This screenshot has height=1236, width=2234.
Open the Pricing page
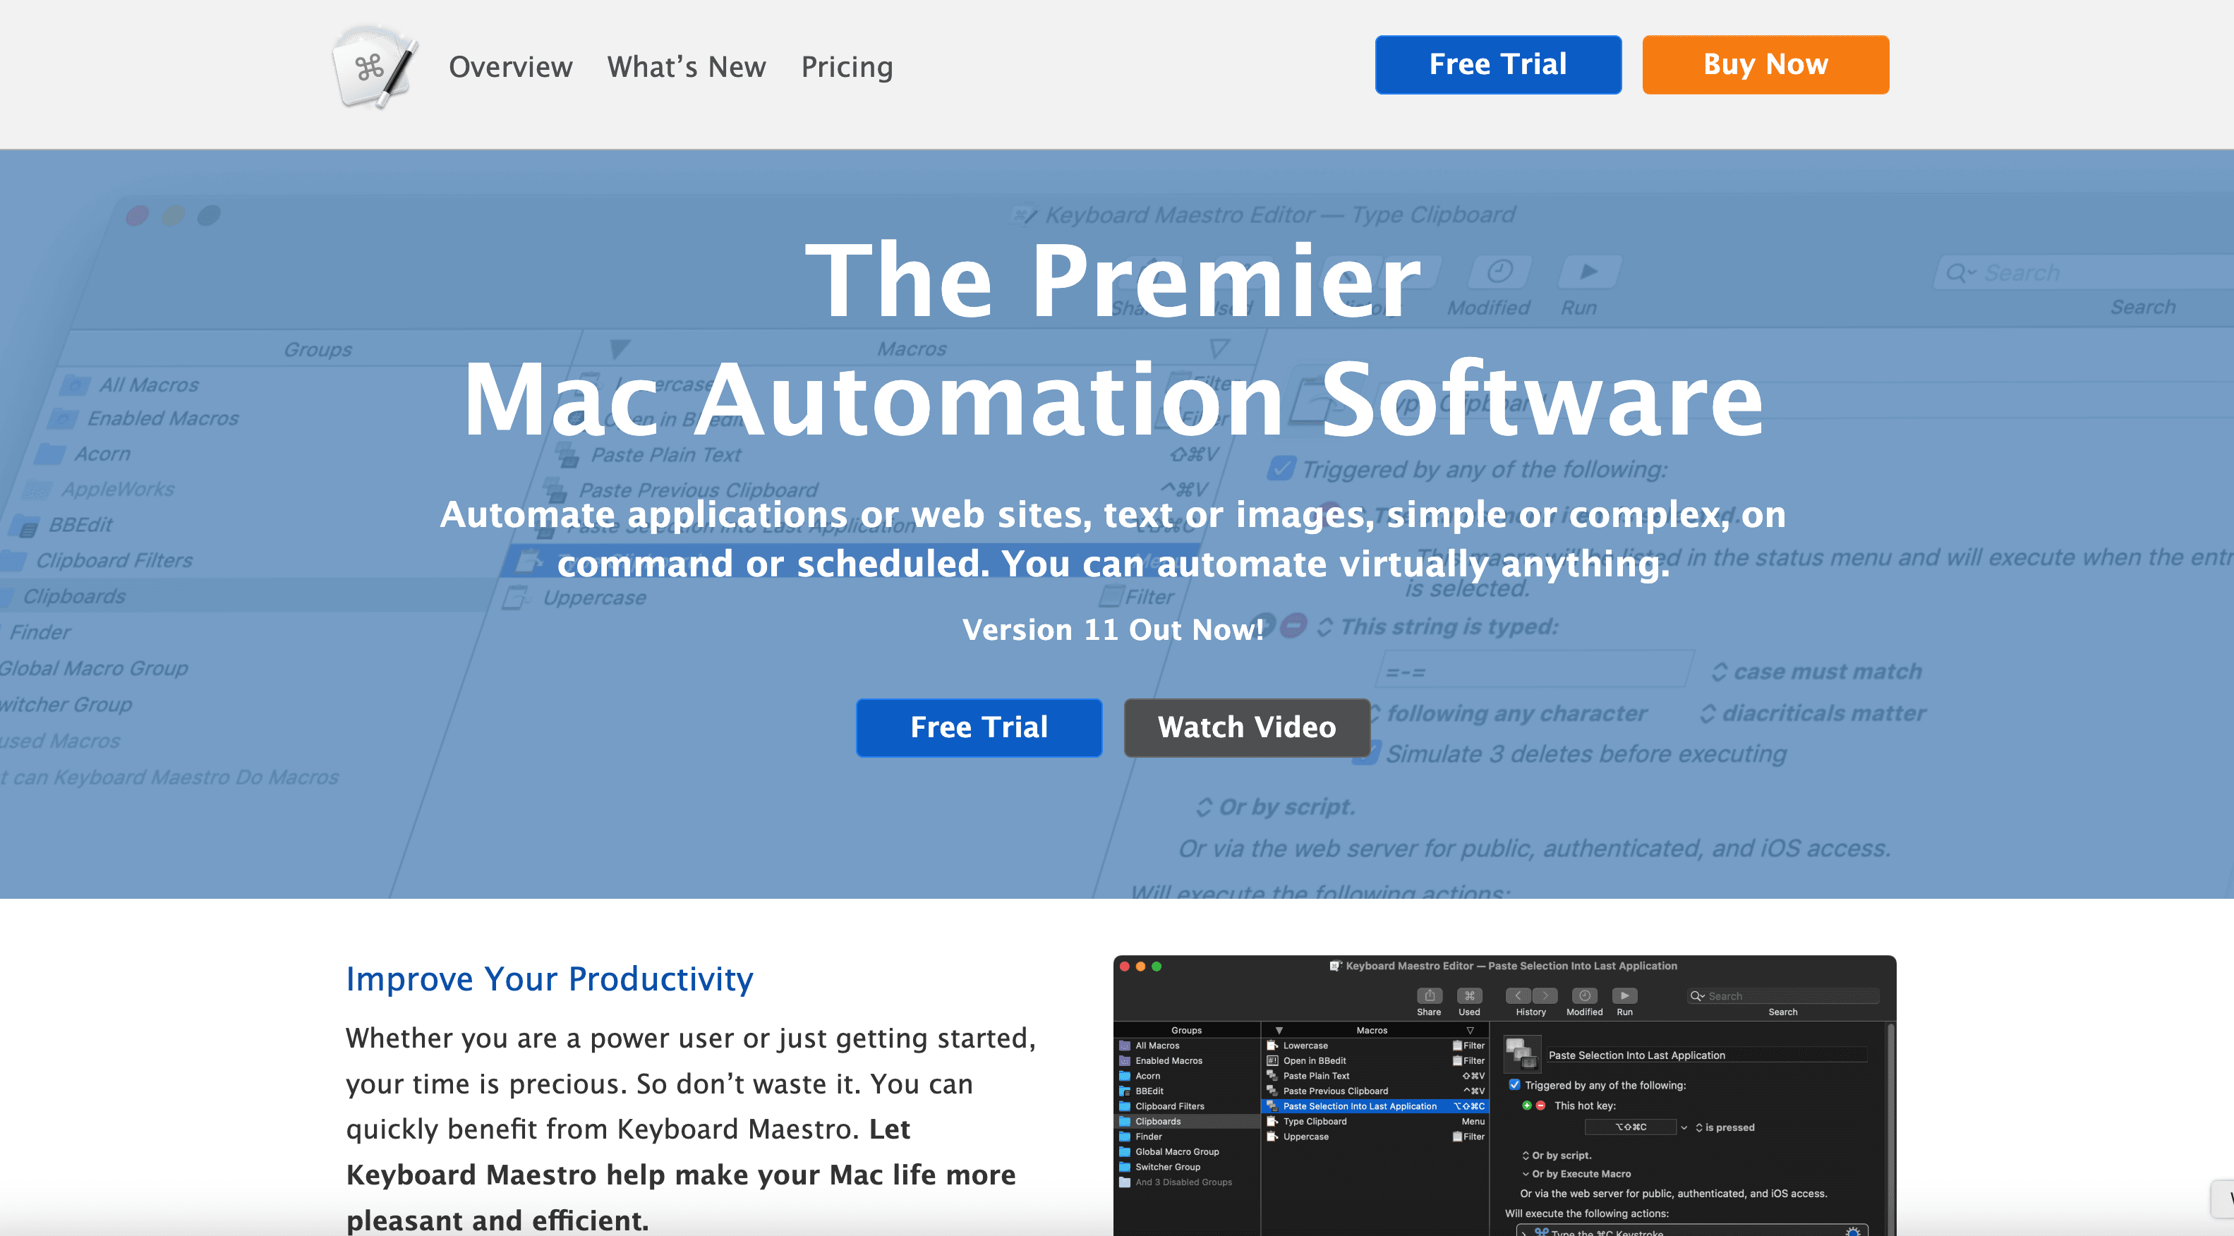[x=847, y=68]
